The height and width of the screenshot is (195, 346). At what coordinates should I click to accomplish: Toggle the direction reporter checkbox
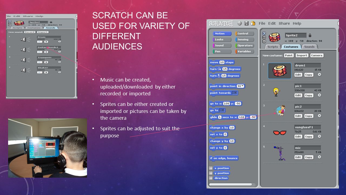click(211, 178)
